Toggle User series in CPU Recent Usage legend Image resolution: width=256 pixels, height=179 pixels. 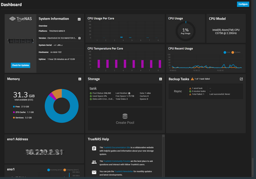226,52
